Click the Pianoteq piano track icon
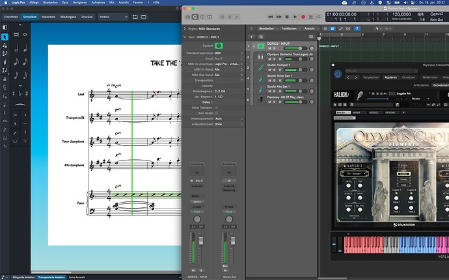Image resolution: width=449 pixels, height=280 pixels. click(x=260, y=99)
